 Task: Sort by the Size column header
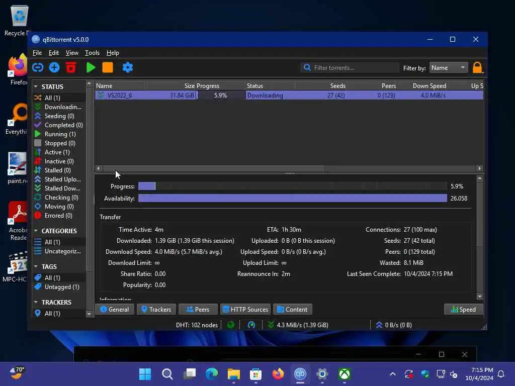point(170,85)
